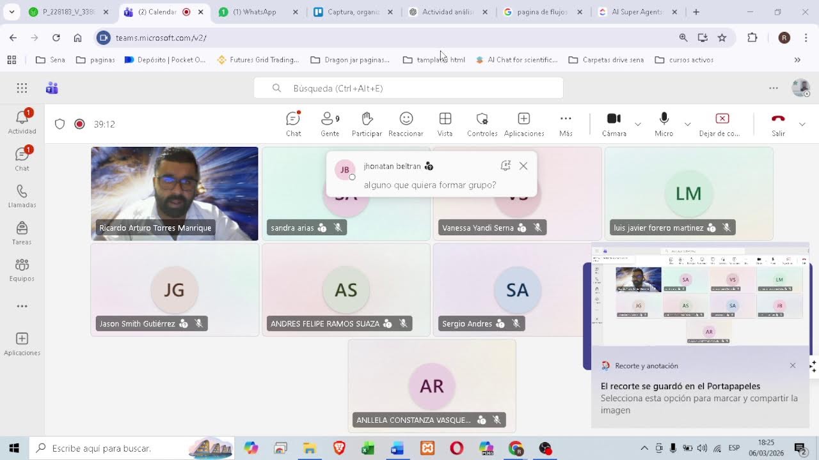Switch to the Captura, organiz browser tab
The image size is (819, 460).
coord(353,11)
